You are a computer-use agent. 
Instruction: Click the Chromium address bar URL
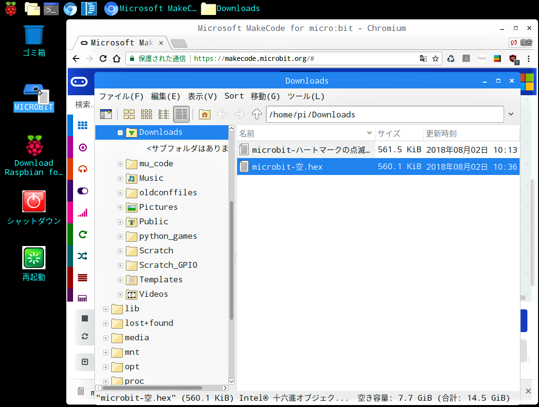254,58
